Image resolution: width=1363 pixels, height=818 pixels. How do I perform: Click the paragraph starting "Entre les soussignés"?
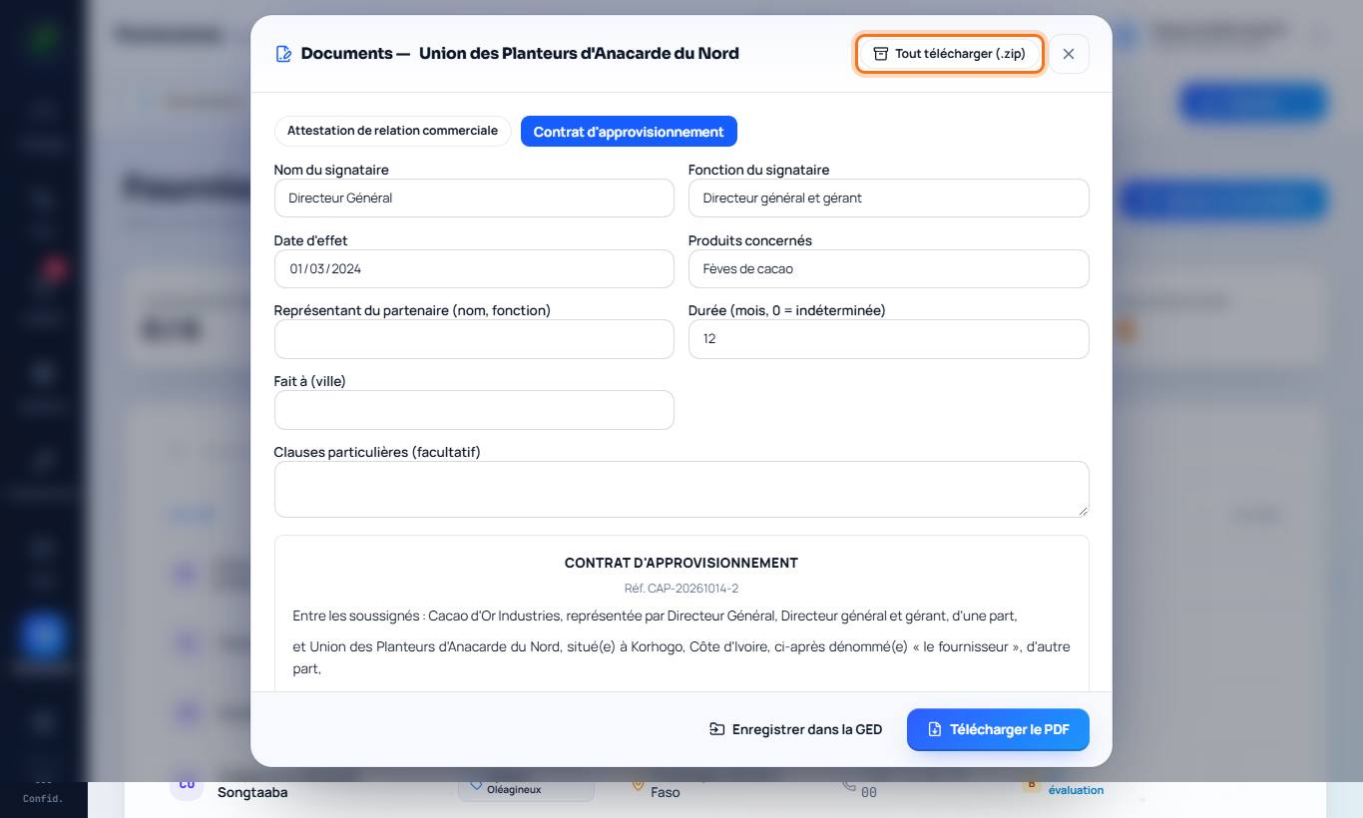tap(656, 615)
